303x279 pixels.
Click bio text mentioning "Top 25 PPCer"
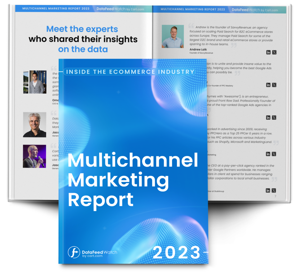(239, 135)
